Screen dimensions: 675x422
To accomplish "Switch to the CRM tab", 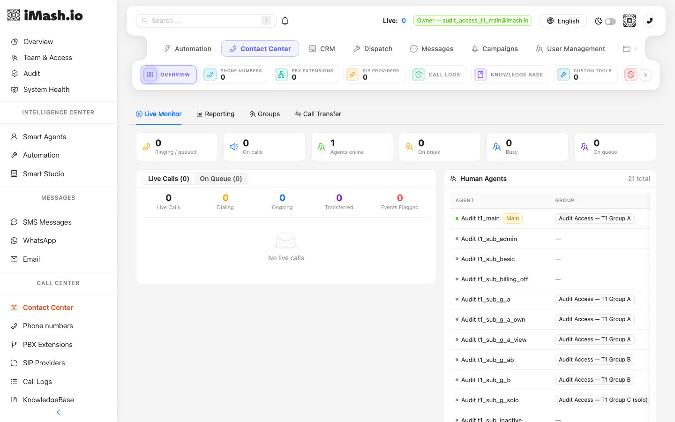I will 322,49.
